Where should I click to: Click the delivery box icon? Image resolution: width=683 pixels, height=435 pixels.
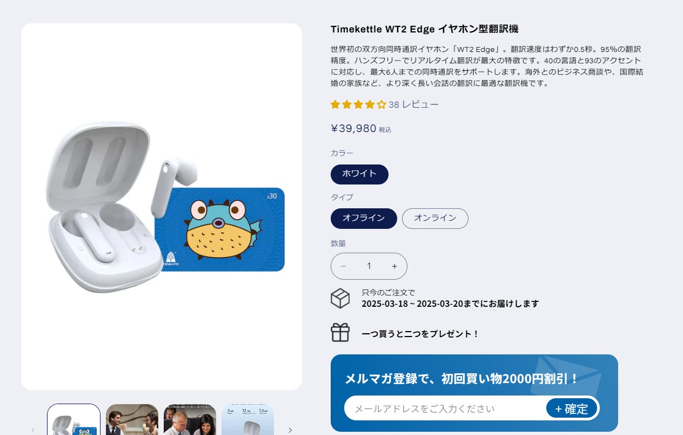[340, 298]
